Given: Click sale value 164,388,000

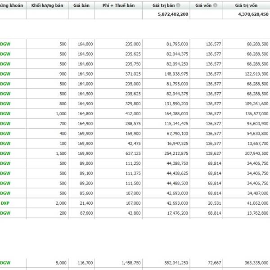Looking at the screenshot, I should click(176, 114).
